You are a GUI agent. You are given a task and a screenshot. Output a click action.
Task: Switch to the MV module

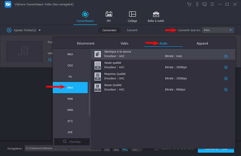point(109,17)
